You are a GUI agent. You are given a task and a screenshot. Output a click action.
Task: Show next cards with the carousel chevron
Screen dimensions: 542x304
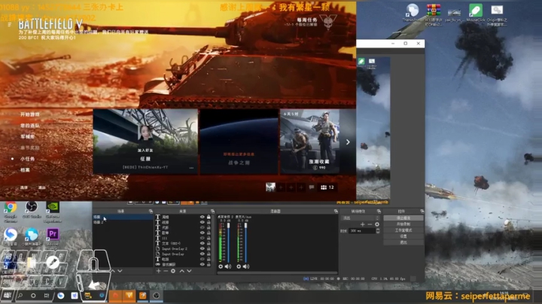click(348, 142)
